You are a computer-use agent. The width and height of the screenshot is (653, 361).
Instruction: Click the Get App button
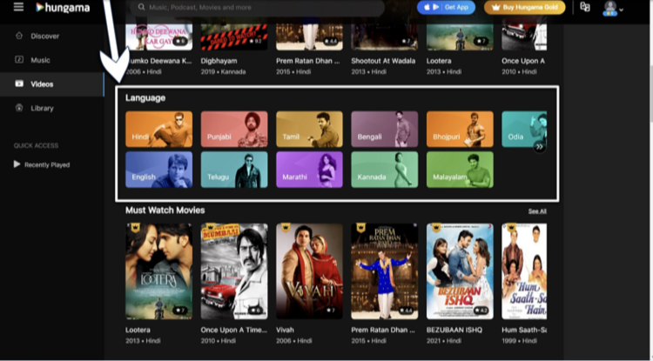(x=446, y=7)
